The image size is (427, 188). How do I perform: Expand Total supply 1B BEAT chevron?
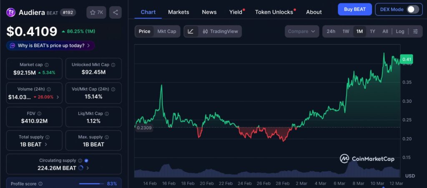46,144
